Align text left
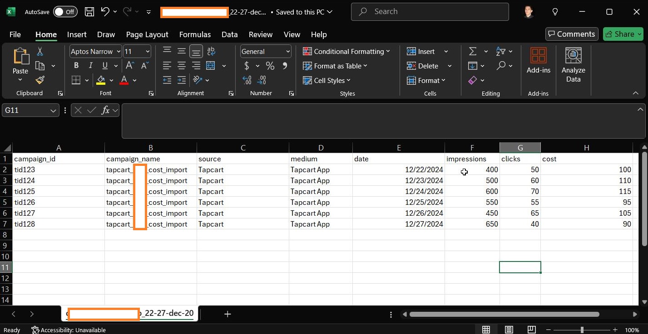The image size is (648, 334). pos(167,66)
